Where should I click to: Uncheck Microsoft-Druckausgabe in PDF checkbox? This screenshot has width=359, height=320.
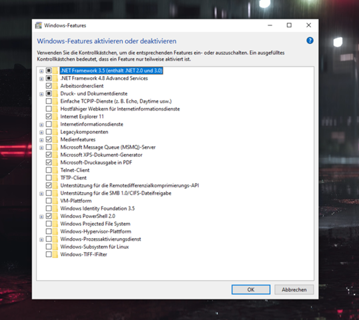[49, 163]
